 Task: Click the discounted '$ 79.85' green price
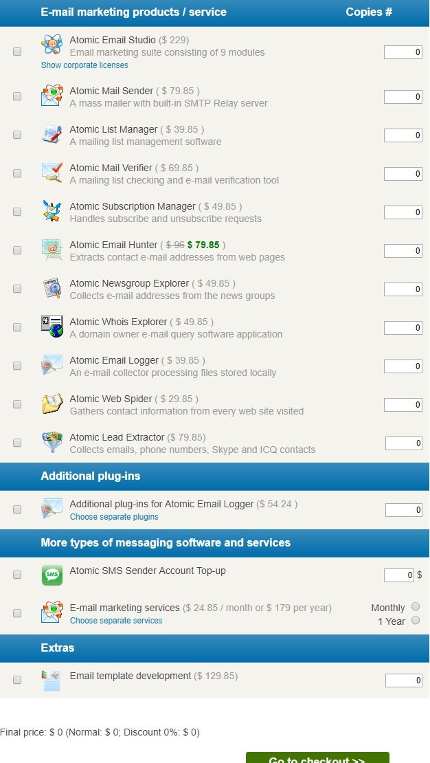point(203,245)
